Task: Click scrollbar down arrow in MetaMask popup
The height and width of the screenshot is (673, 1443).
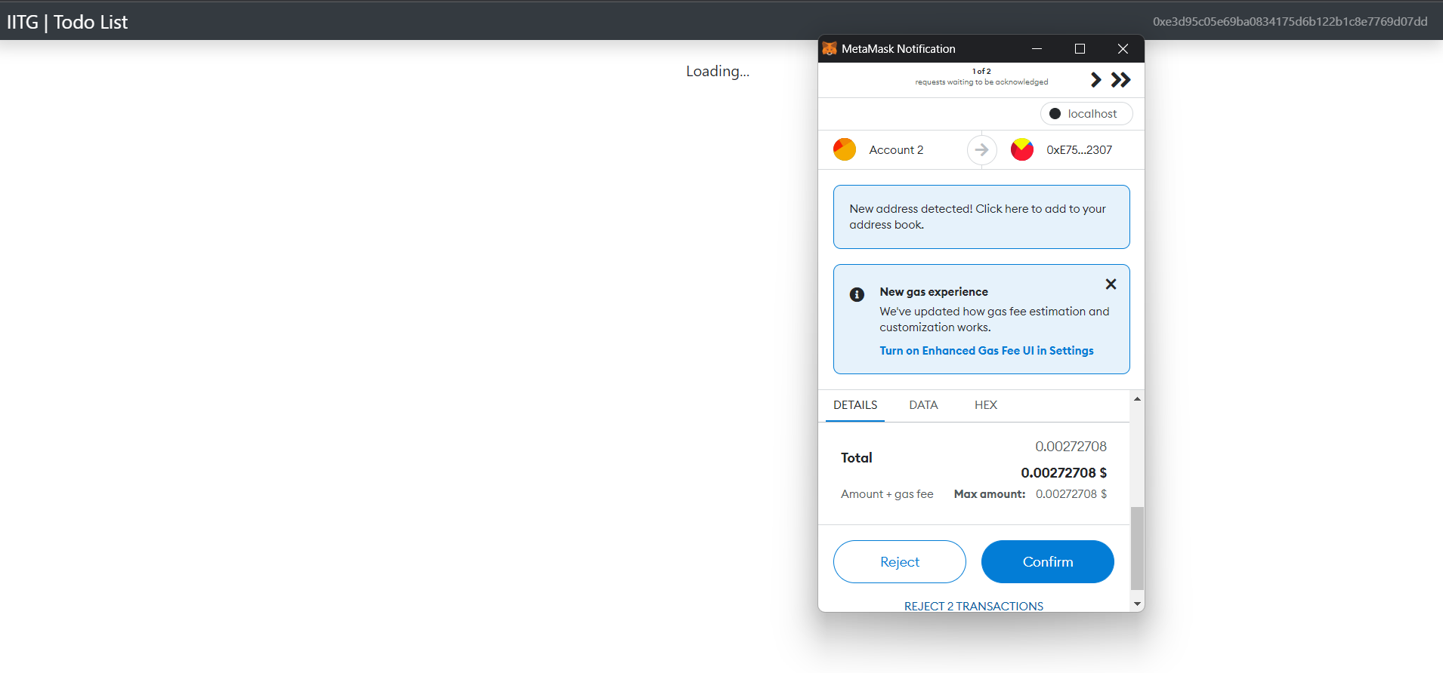Action: pos(1137,604)
